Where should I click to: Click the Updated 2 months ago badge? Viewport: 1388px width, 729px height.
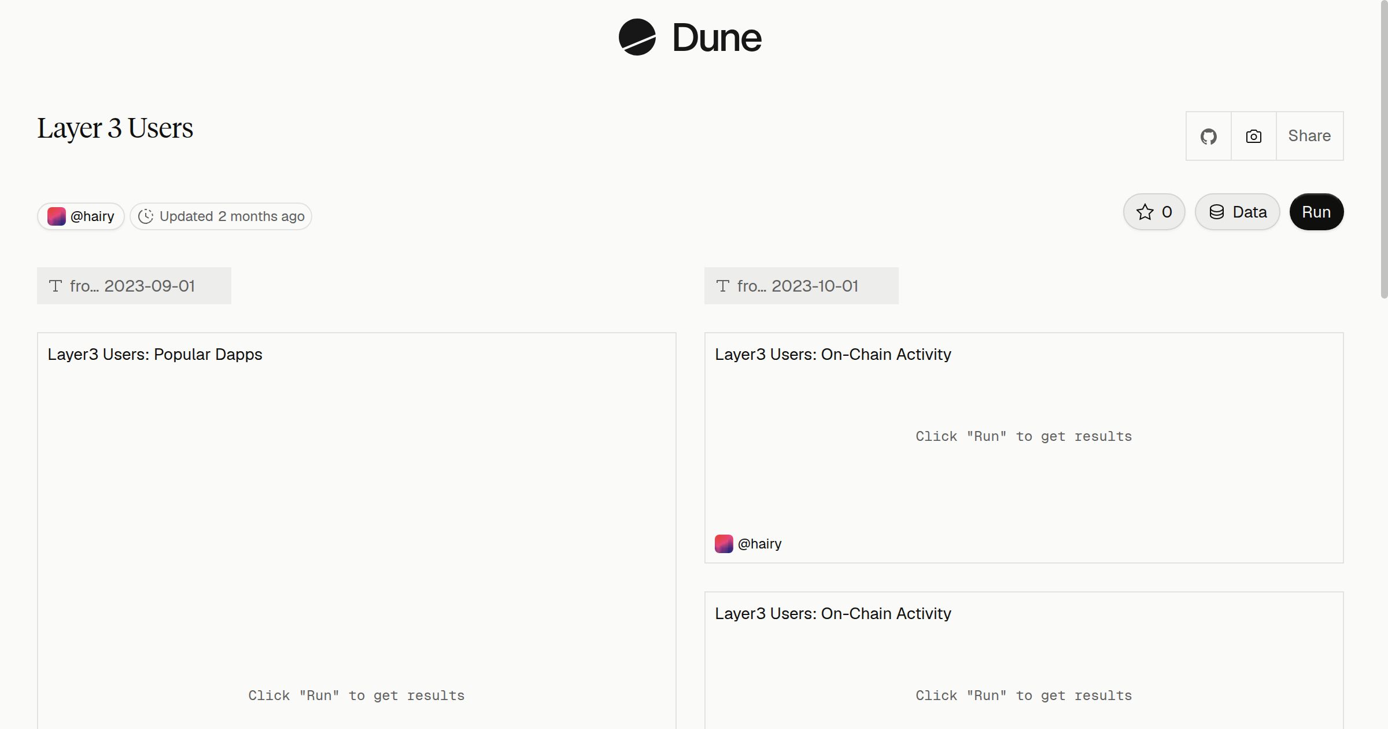tap(221, 216)
